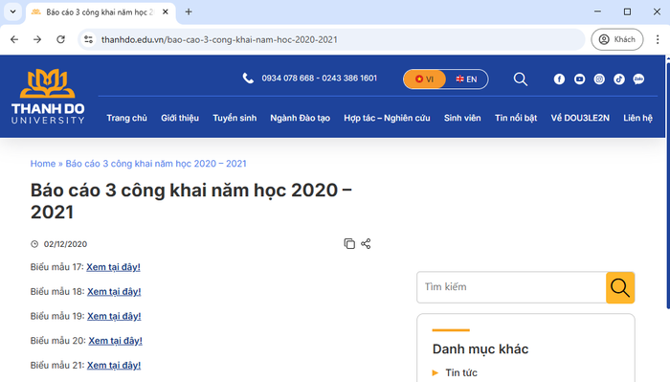Open Biểu mẫu 18 Xem tại đây link

point(114,291)
